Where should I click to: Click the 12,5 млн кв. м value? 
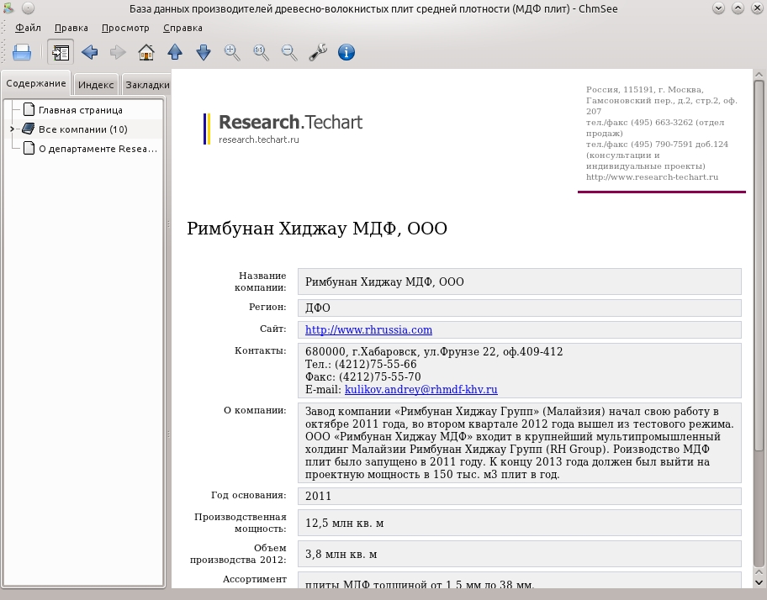(x=344, y=524)
